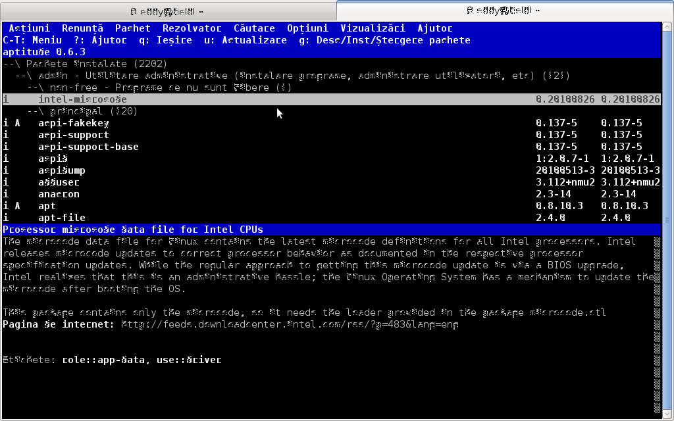Click the role::app-data, use::driver tags

pos(142,360)
